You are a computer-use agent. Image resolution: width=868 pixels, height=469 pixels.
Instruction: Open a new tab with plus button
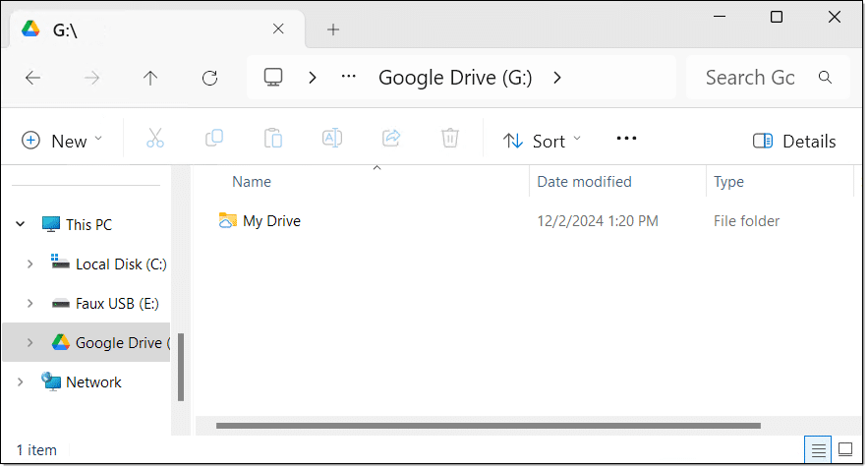point(333,29)
